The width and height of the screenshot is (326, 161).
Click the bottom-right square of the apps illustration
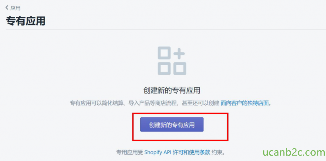click(180, 68)
